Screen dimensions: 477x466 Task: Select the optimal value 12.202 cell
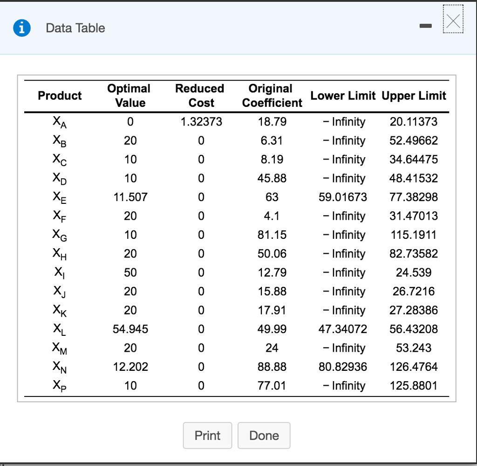point(130,367)
